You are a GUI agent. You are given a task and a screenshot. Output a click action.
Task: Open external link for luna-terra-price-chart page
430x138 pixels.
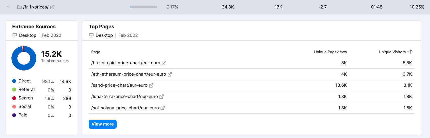click(x=162, y=97)
